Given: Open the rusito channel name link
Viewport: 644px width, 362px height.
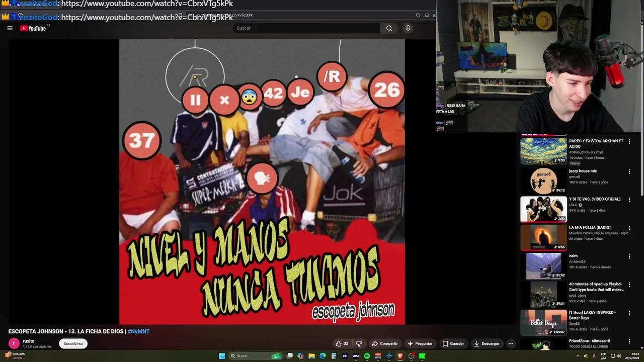Looking at the screenshot, I should click(x=29, y=341).
